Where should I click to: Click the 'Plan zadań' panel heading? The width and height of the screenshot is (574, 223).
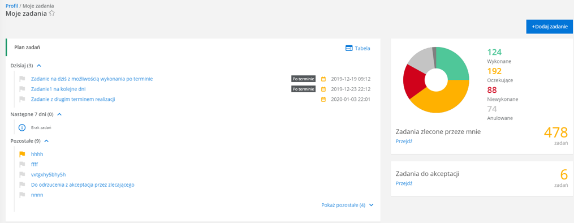(x=27, y=47)
